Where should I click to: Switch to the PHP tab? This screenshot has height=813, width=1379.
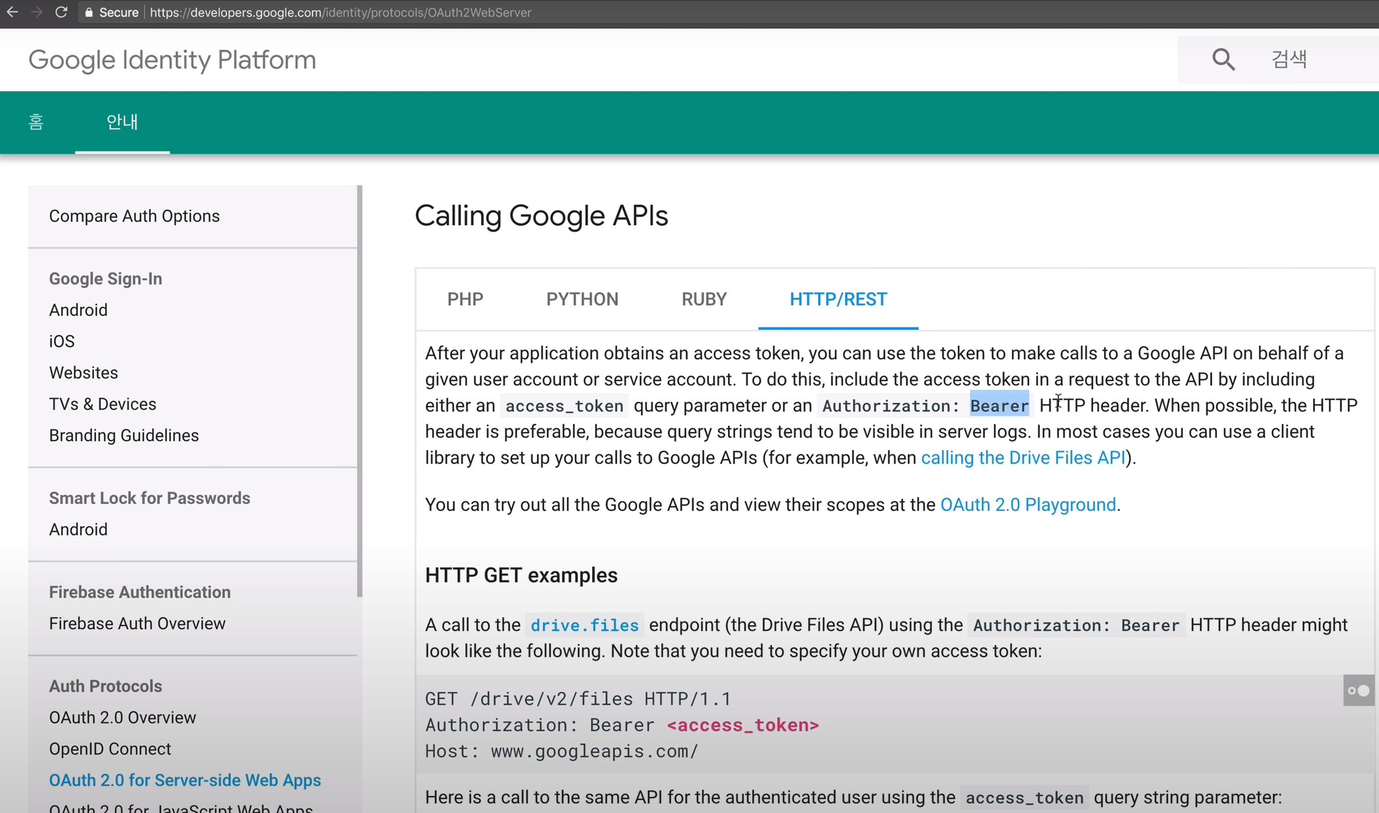click(465, 299)
